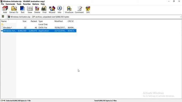The width and height of the screenshot is (182, 102).
Task: Sort the list by the Size column
Action: [x=22, y=21]
